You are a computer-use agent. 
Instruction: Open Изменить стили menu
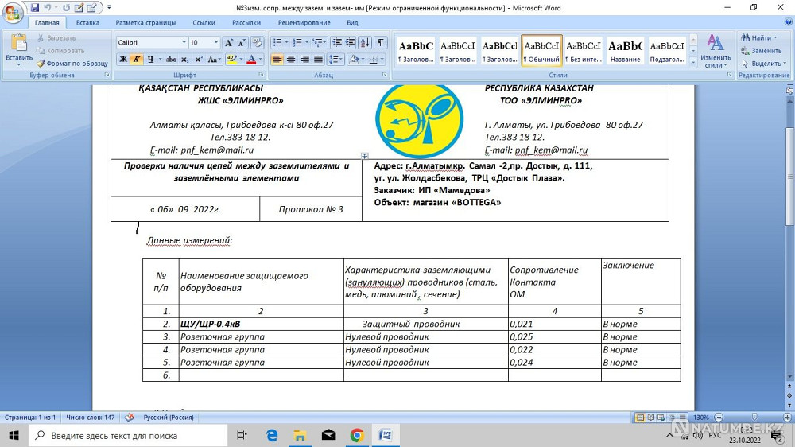point(715,50)
